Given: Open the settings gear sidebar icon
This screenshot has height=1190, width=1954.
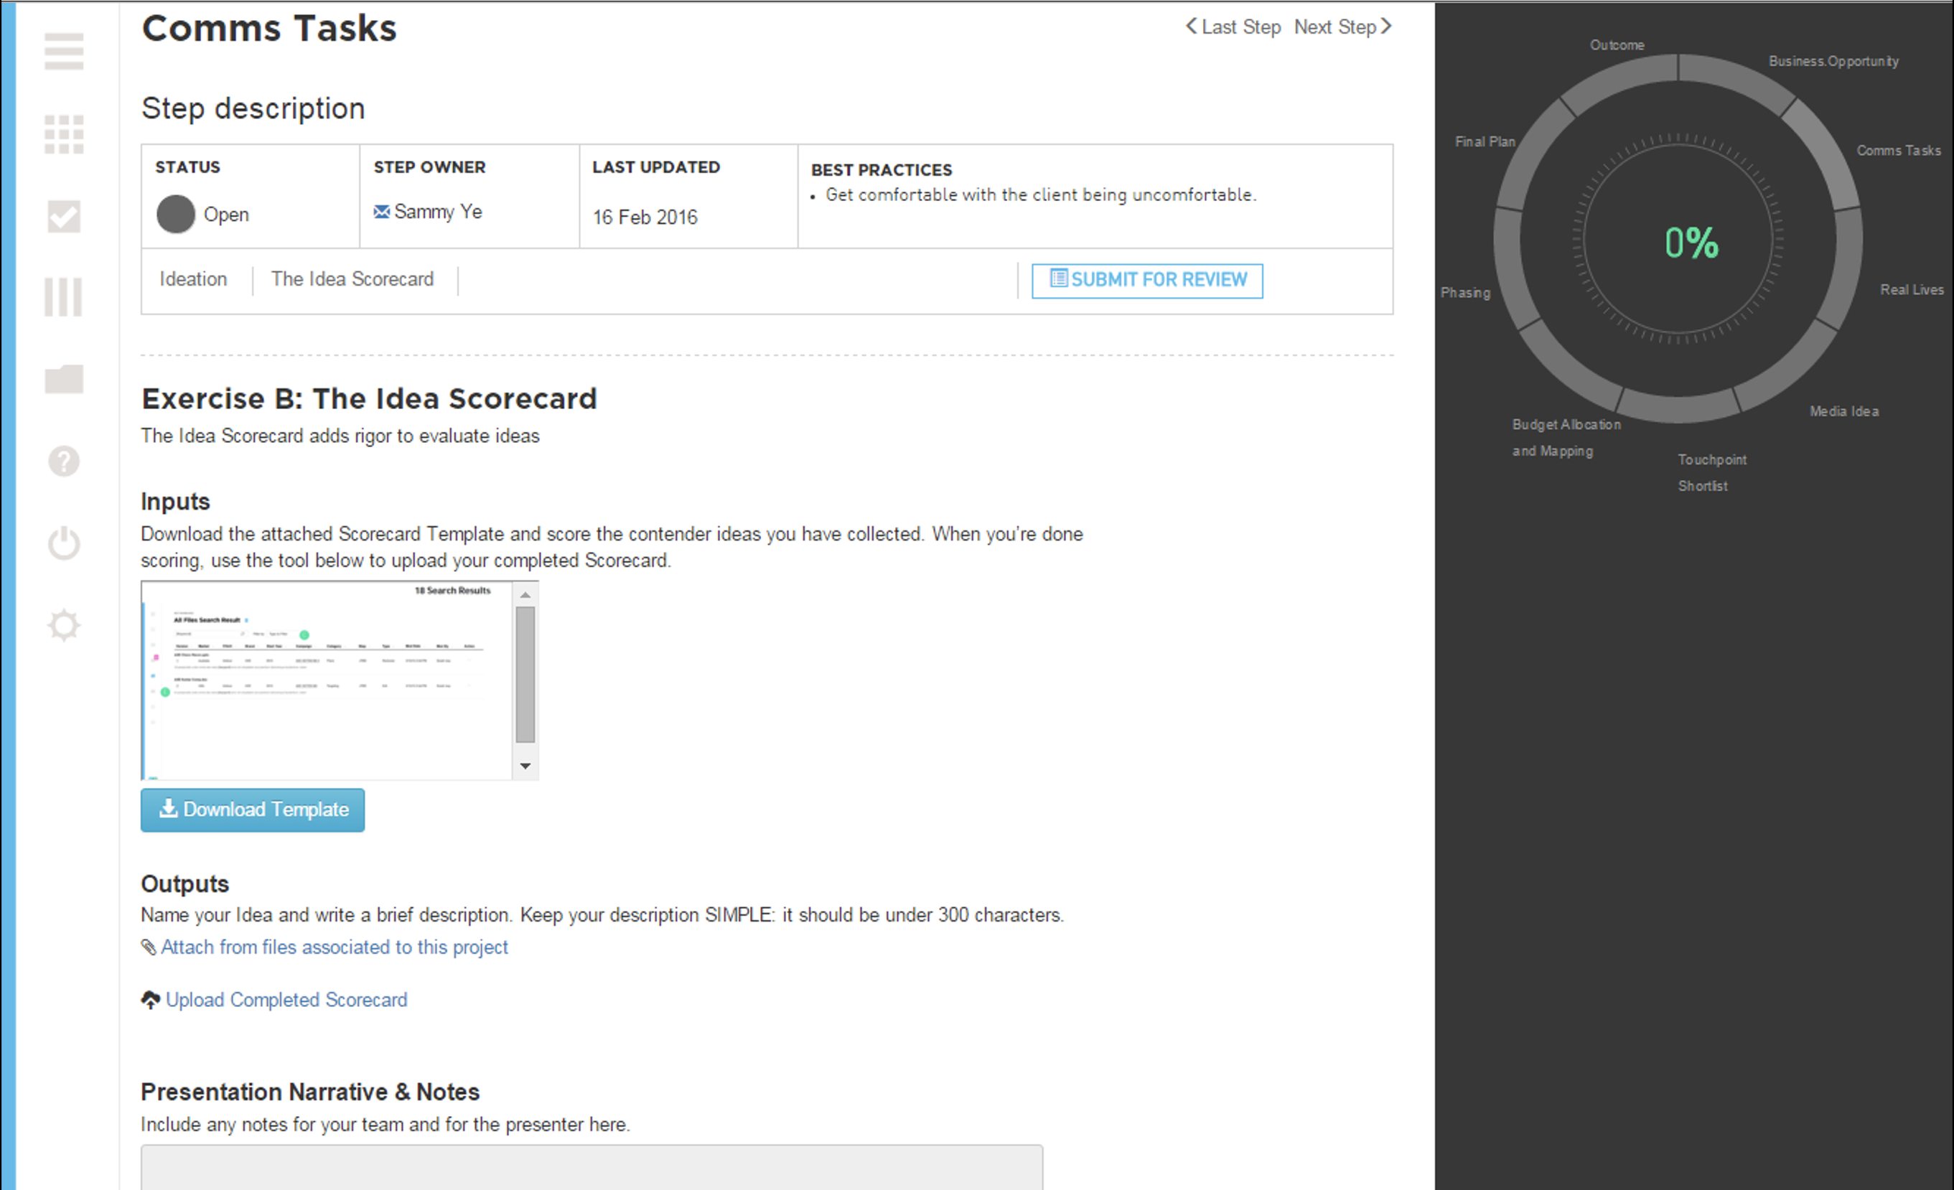Looking at the screenshot, I should click(63, 624).
